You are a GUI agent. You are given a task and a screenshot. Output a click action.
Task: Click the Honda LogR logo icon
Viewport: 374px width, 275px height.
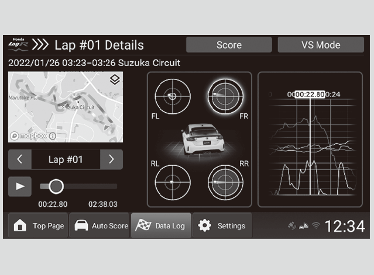pos(19,45)
